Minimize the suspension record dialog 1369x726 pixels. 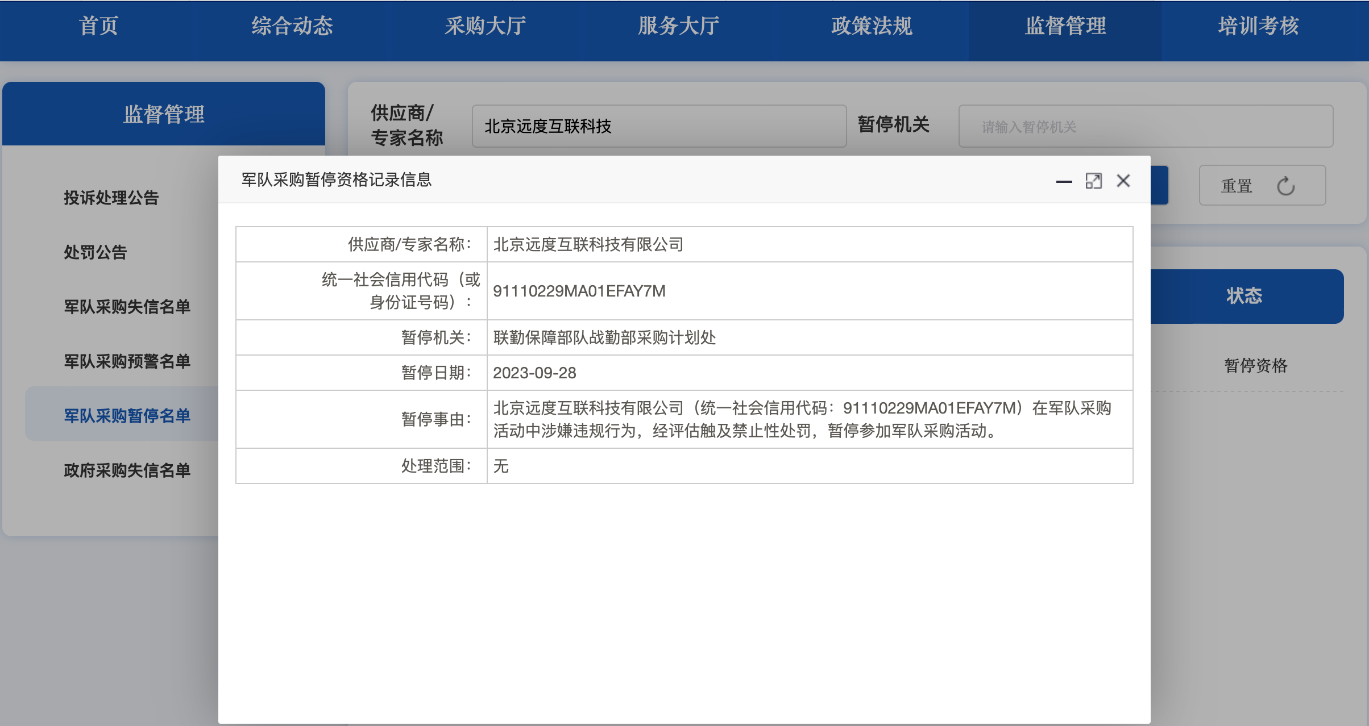click(1064, 181)
